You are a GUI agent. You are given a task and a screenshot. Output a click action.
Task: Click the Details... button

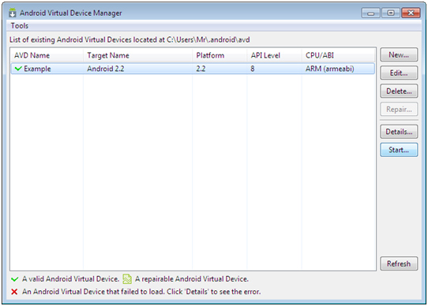tap(399, 132)
